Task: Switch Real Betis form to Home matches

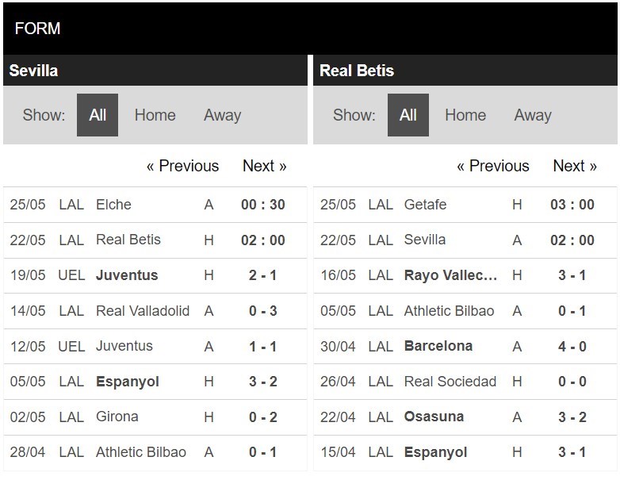Action: tap(465, 115)
